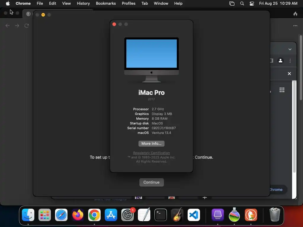
Task: Open the Window menu
Action: tap(161, 4)
